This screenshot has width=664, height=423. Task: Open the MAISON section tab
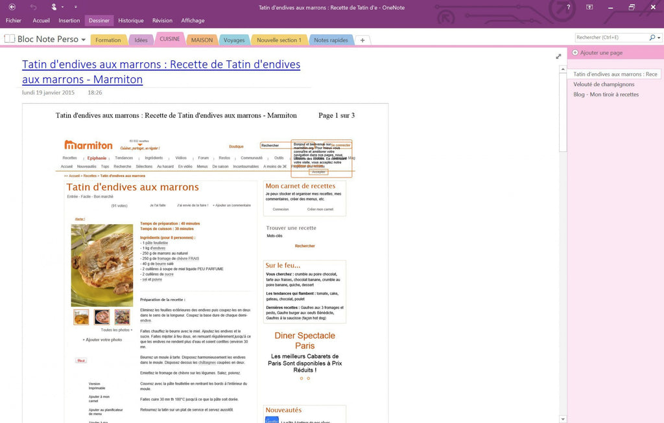[202, 40]
